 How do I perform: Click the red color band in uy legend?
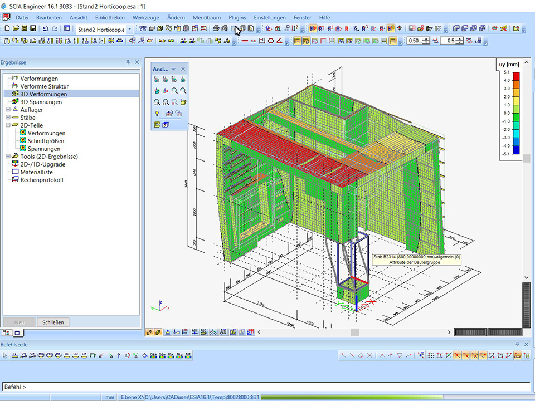click(x=516, y=76)
